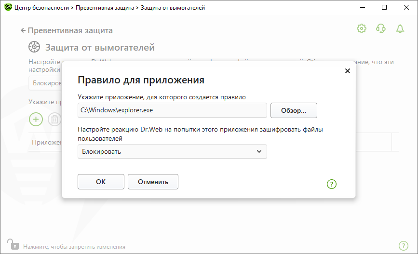Confirm the rule with OK
Image resolution: width=418 pixels, height=254 pixels.
click(101, 182)
